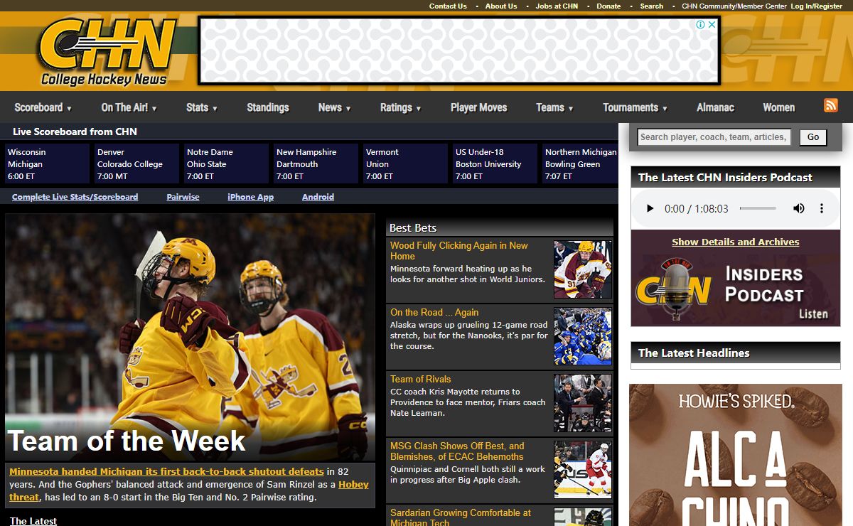Viewport: 853px width, 526px height.
Task: Open the iPhone App link
Action: (250, 197)
